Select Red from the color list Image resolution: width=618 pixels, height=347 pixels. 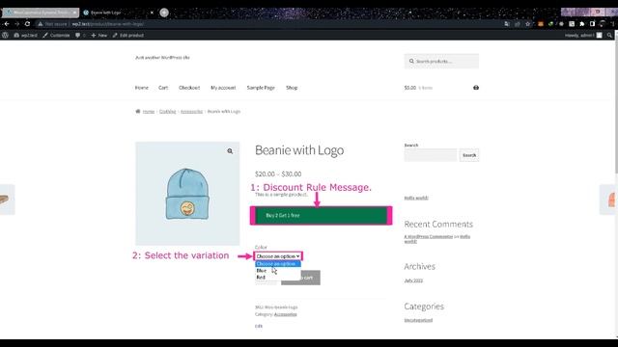pos(261,278)
